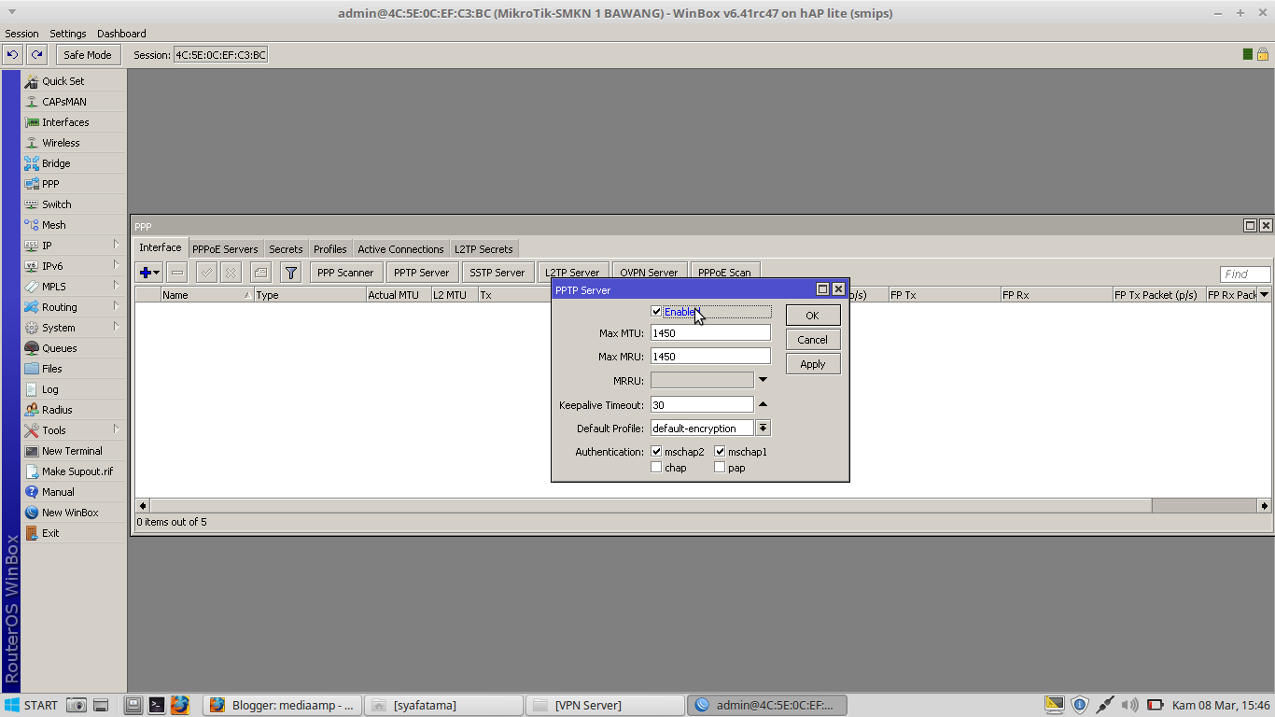Click the remove (minus) button in PPP toolbar
Viewport: 1275px width, 717px height.
[x=177, y=273]
